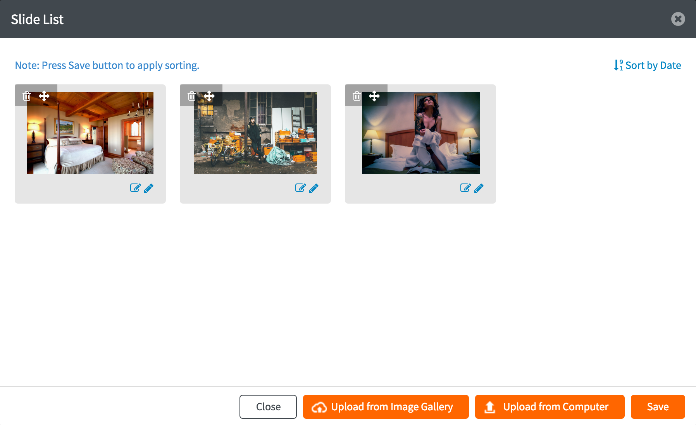This screenshot has height=425, width=696.
Task: Delete the hotel bed woman slide
Action: point(357,96)
